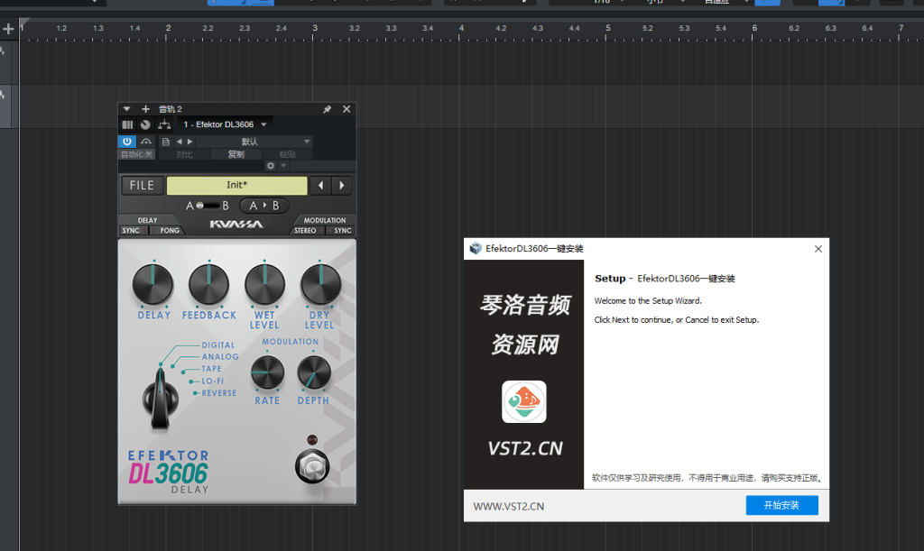
Task: Click the 复制 copy button
Action: [x=236, y=154]
